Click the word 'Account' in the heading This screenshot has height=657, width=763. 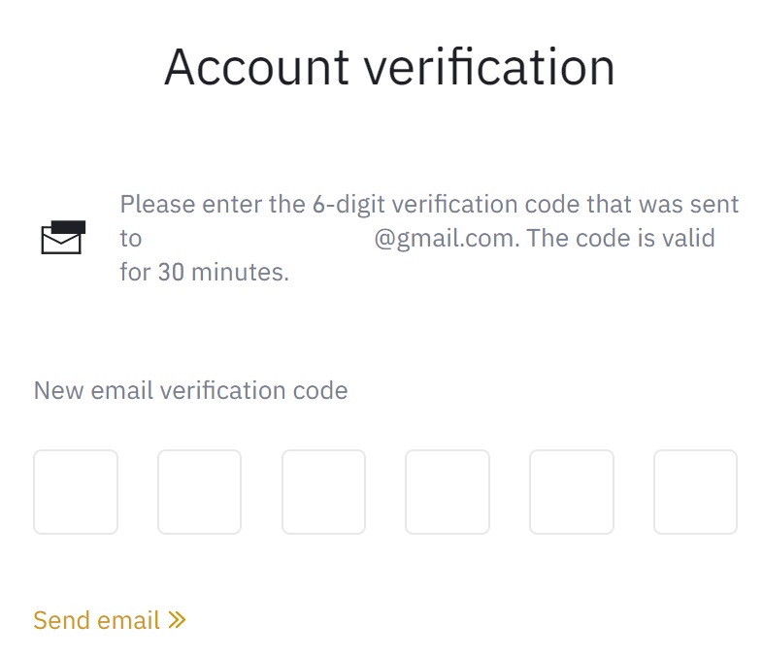tap(256, 67)
